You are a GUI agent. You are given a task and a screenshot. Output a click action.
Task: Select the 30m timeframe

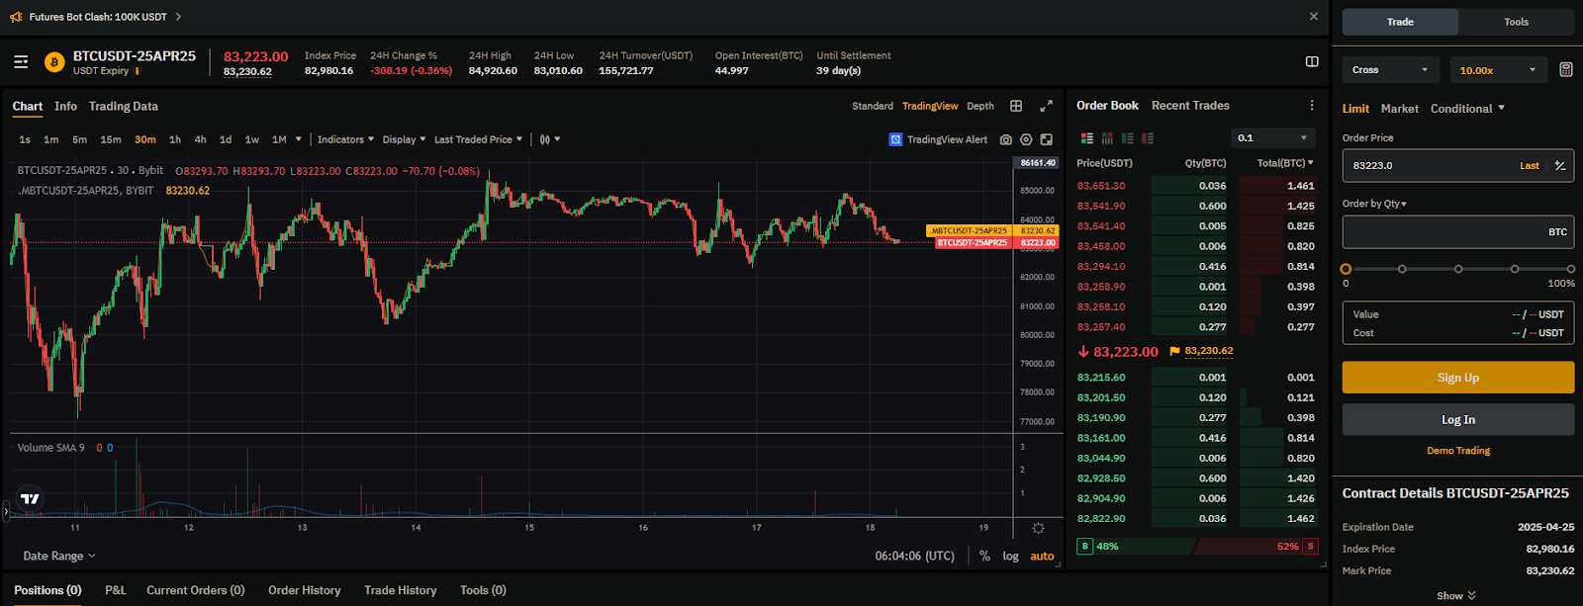point(145,139)
